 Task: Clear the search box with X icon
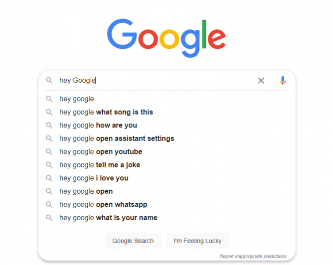point(261,80)
